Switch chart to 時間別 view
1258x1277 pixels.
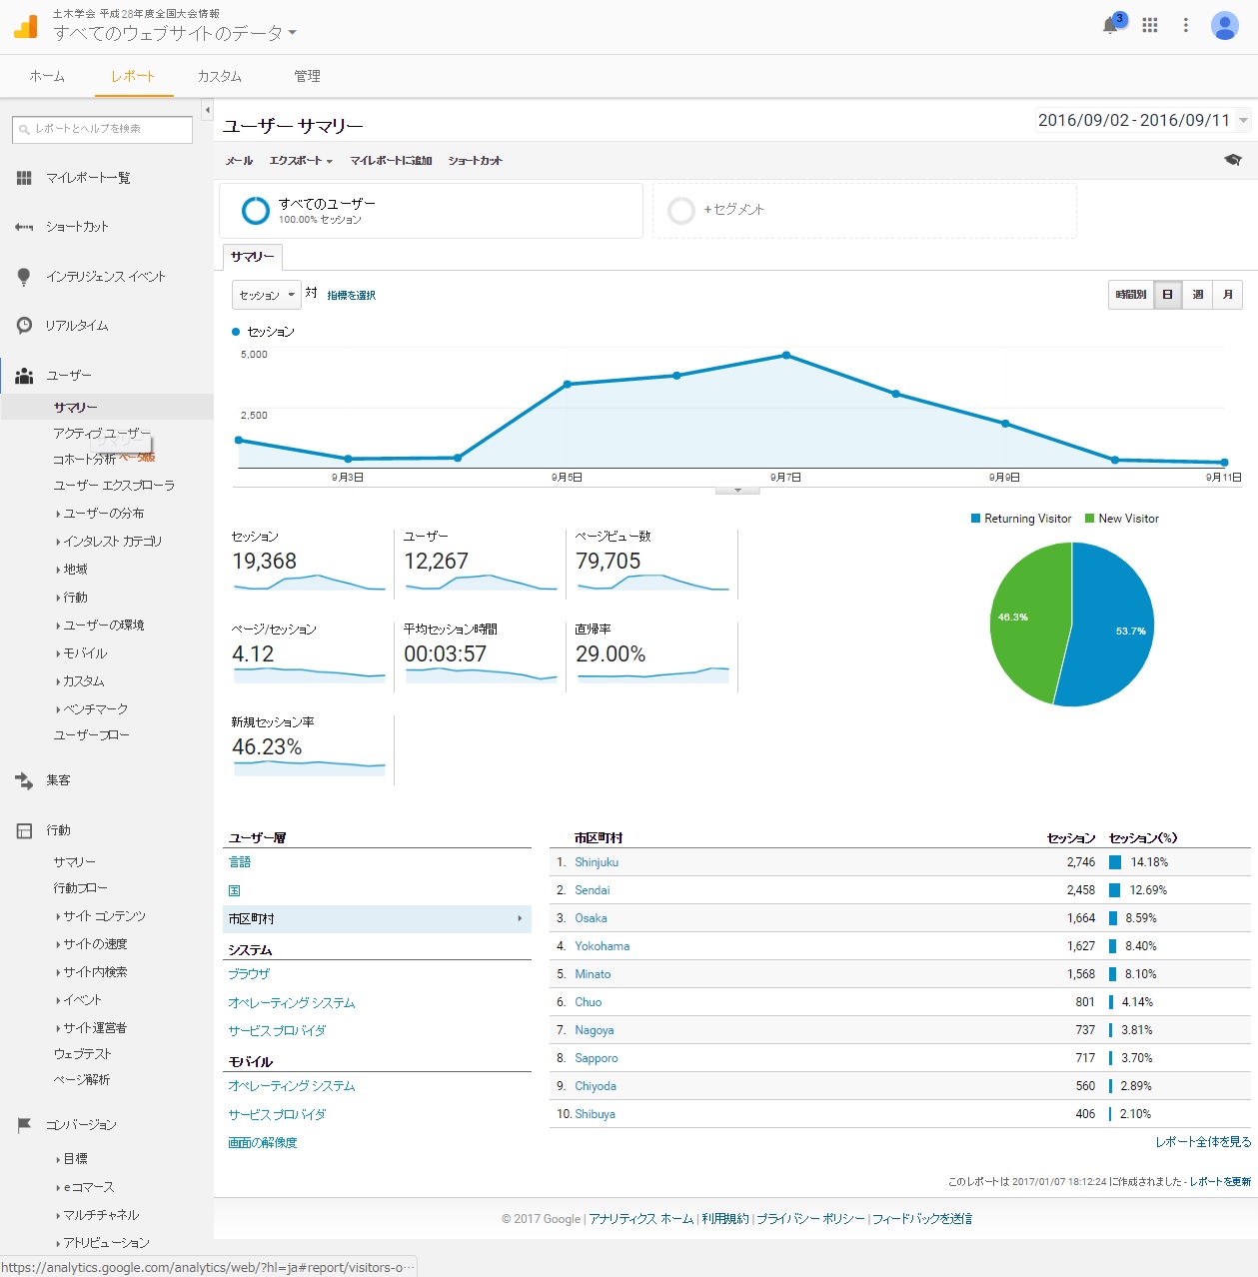coord(1131,295)
